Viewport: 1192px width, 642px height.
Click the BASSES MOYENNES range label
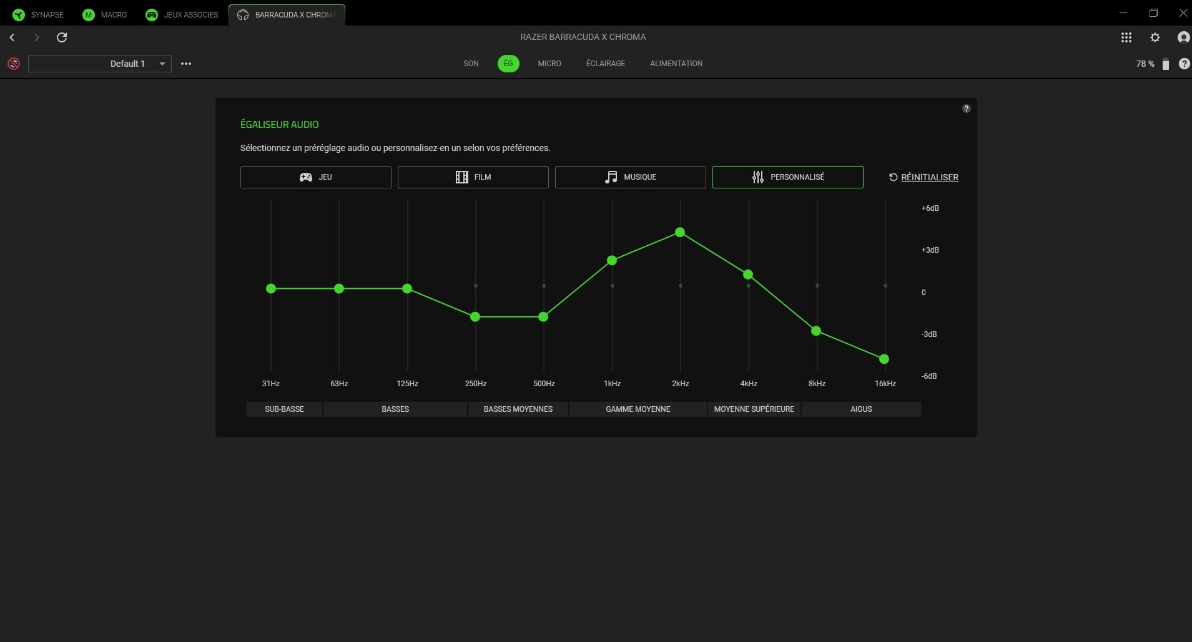pos(518,409)
